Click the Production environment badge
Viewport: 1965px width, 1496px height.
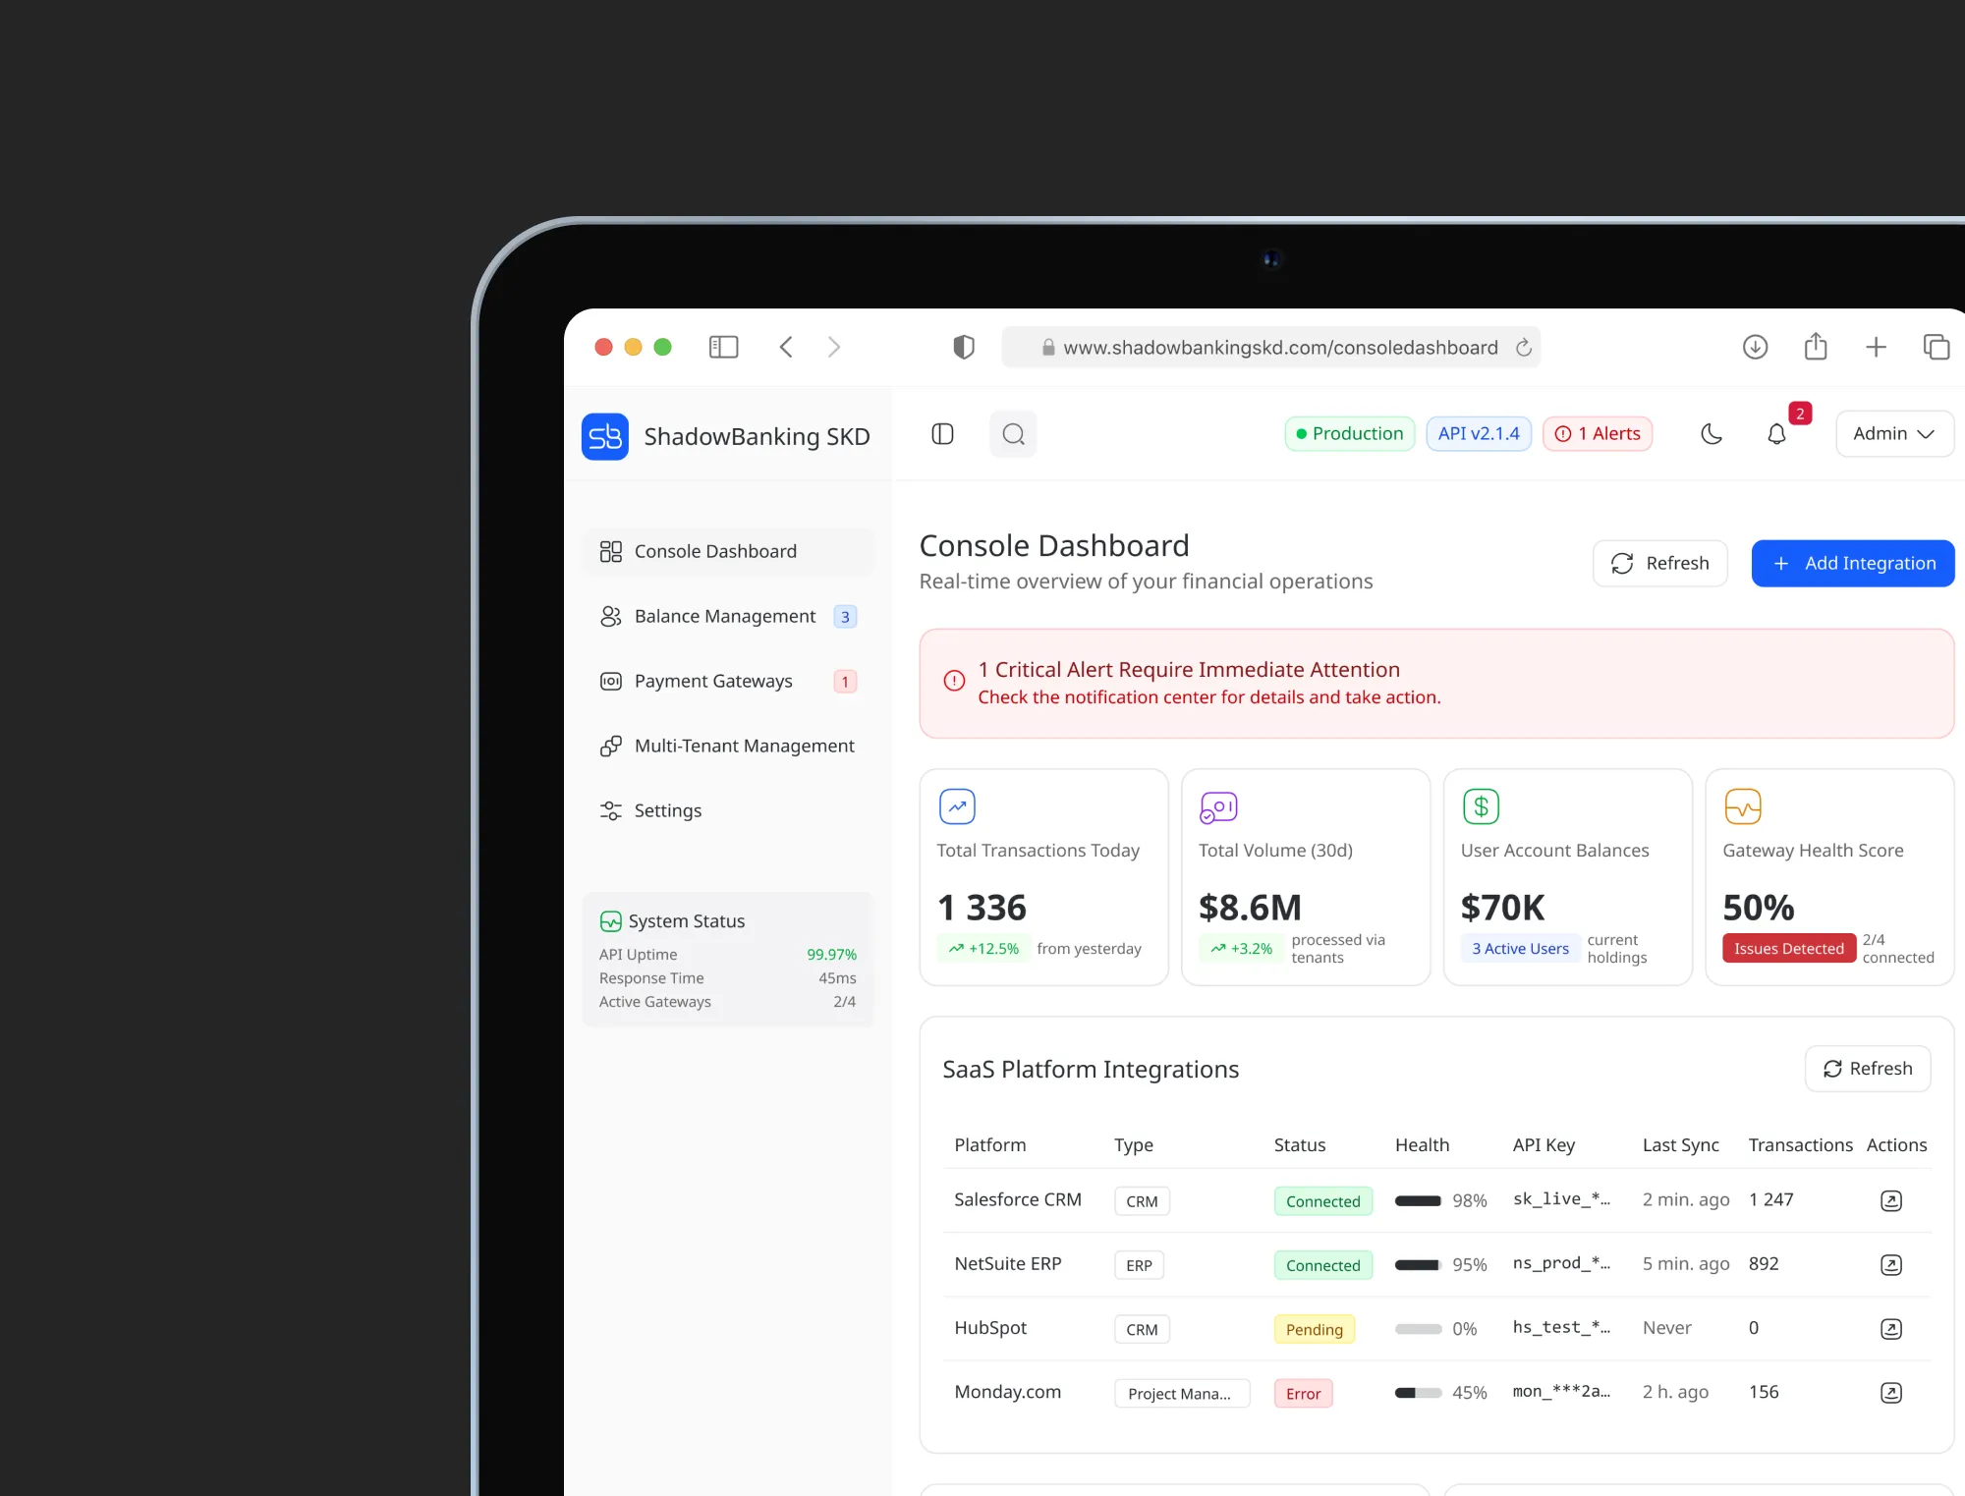tap(1350, 433)
